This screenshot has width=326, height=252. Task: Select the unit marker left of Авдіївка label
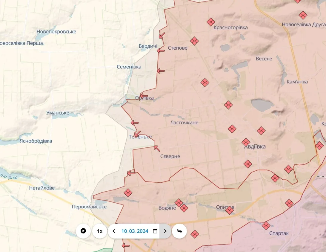pos(246,142)
